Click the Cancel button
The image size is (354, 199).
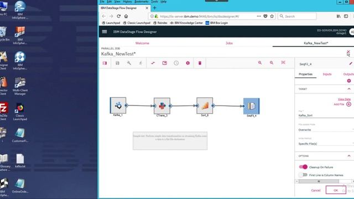[316, 190]
